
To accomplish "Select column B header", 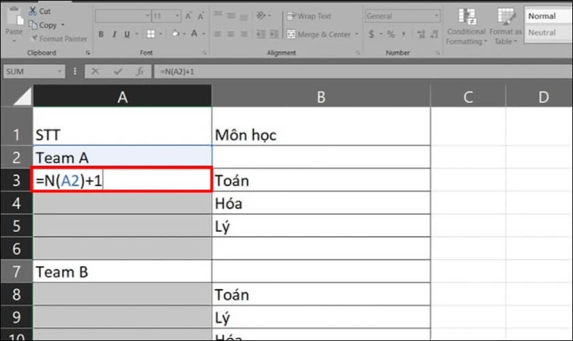I will [321, 96].
